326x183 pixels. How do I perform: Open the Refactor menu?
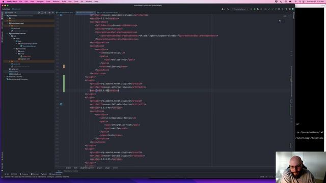56,2
